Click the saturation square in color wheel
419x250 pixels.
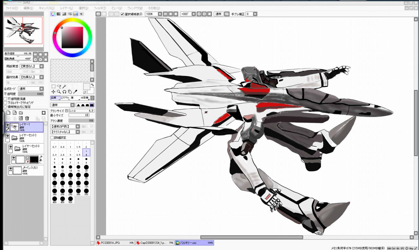[72, 37]
